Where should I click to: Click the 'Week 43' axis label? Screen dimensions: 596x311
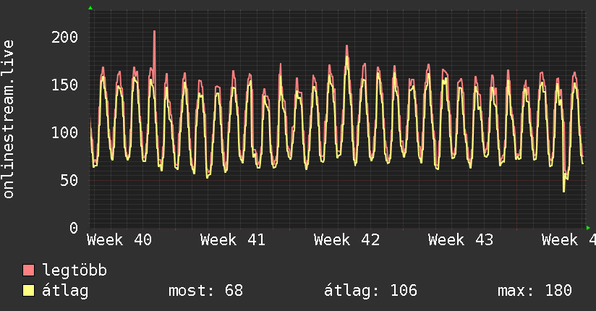[x=461, y=240]
